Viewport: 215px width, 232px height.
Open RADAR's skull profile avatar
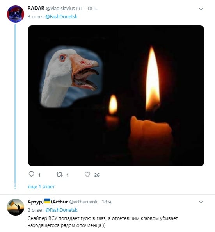click(x=16, y=14)
